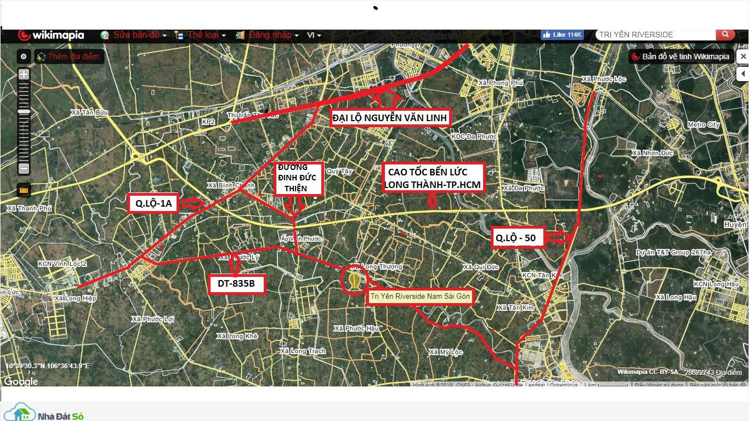Click the Metro City map label

click(704, 125)
